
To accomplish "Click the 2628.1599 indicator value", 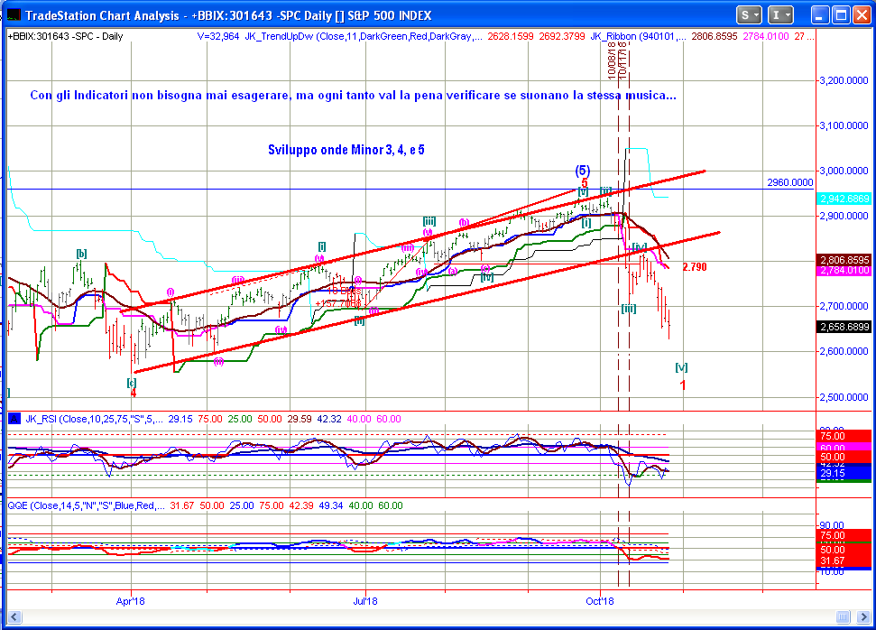I will point(510,36).
